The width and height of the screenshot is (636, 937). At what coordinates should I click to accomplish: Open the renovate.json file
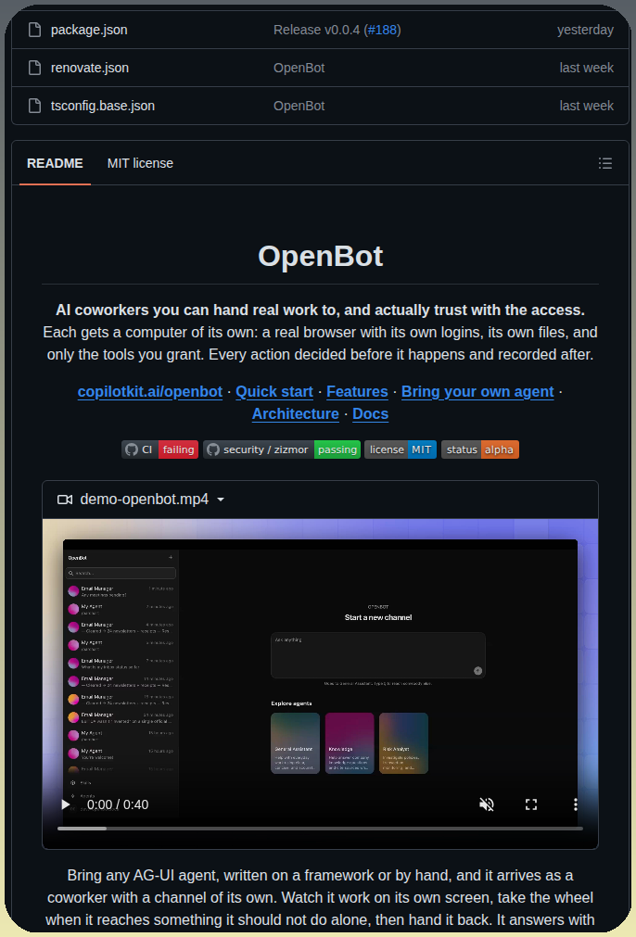(90, 68)
